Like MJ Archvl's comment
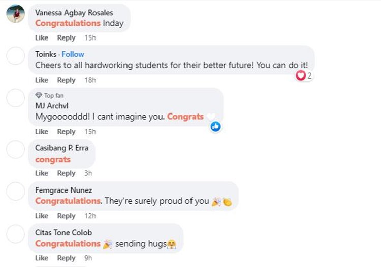The image size is (381, 267). point(42,132)
